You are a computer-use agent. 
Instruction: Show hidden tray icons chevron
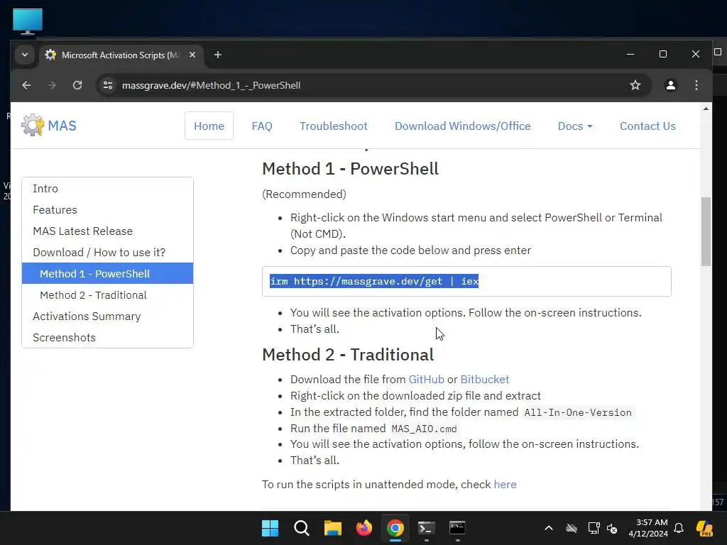(549, 528)
